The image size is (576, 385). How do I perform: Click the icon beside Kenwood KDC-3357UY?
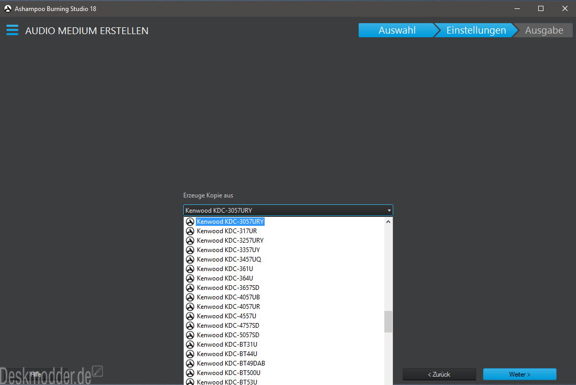click(190, 250)
